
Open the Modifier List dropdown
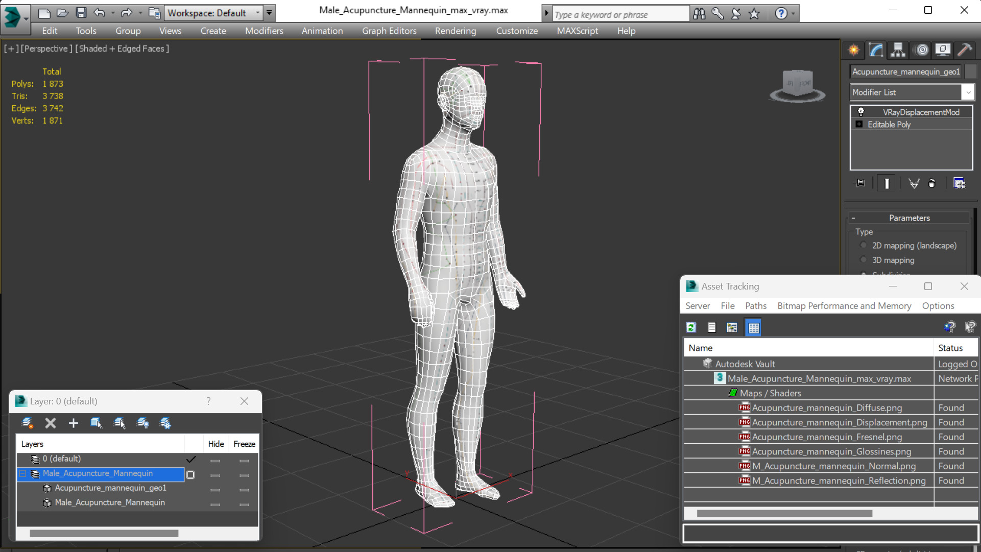[912, 92]
